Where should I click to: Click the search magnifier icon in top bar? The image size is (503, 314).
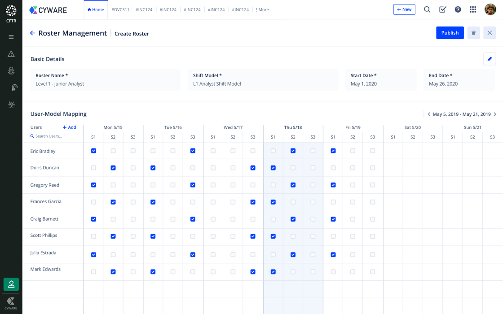(427, 9)
